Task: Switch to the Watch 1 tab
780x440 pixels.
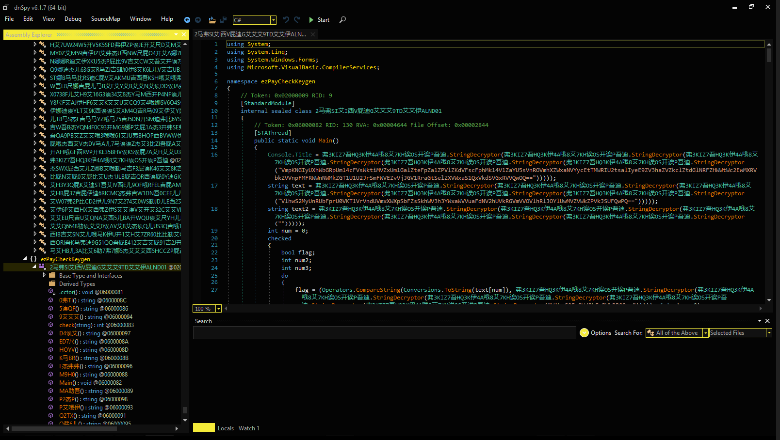Action: [x=249, y=428]
